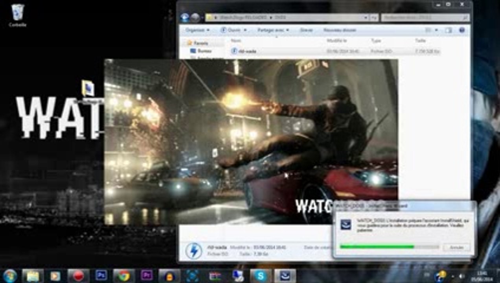Open the Organiser dropdown menu
This screenshot has width=500, height=283.
click(197, 30)
